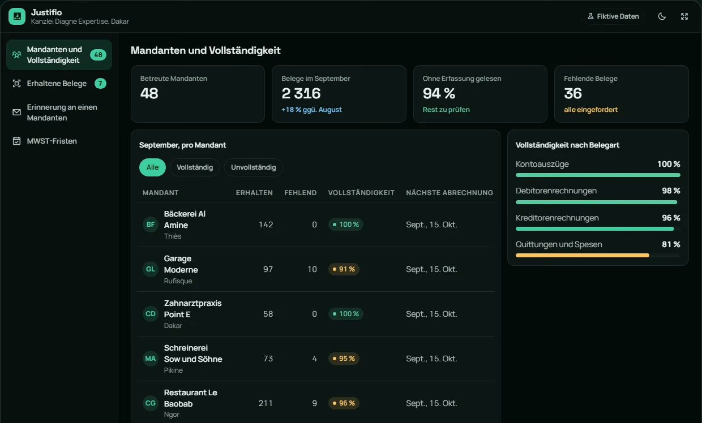Filter table by Unvollständig
This screenshot has height=423, width=702.
pyautogui.click(x=254, y=167)
